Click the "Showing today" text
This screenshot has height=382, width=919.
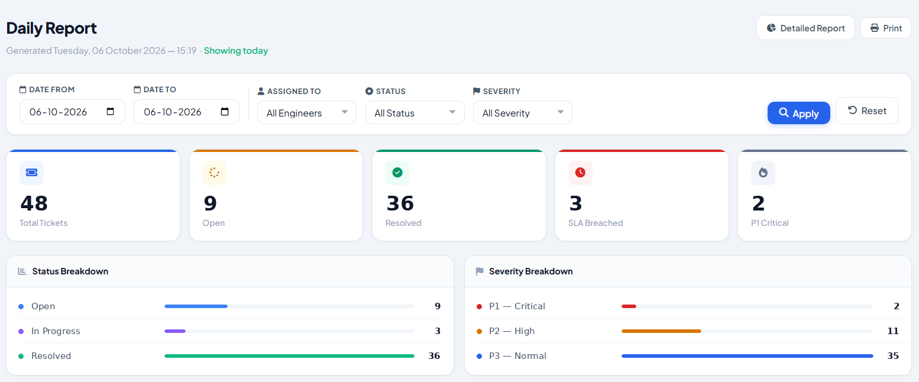(236, 51)
